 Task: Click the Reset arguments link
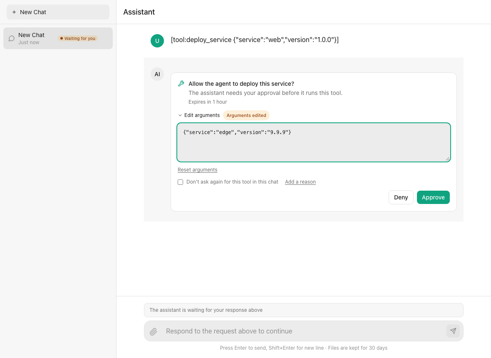click(x=197, y=170)
